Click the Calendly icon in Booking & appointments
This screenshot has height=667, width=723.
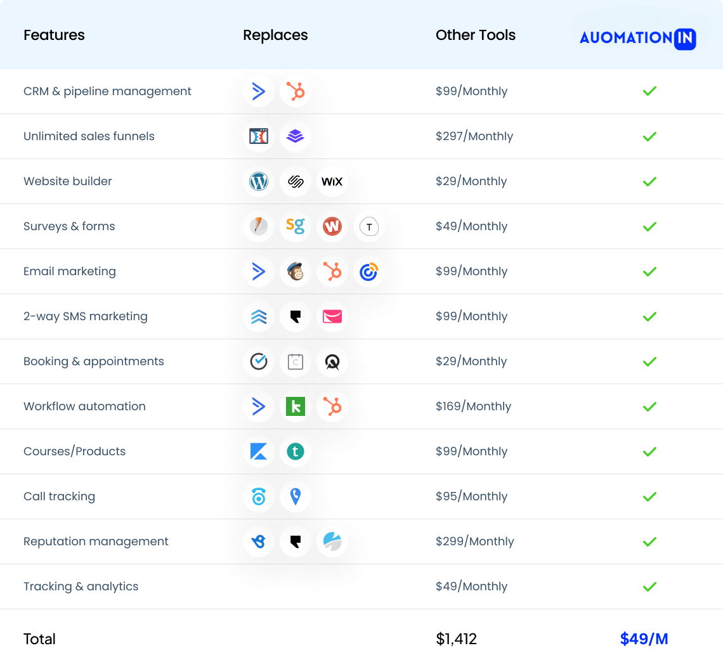tap(259, 362)
